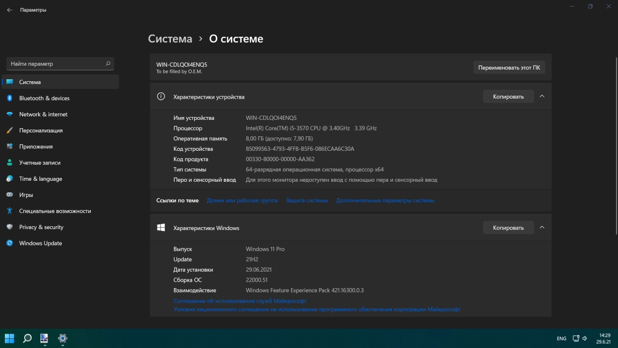The image size is (618, 348).
Task: Open Privacy & security
Action: click(x=60, y=227)
